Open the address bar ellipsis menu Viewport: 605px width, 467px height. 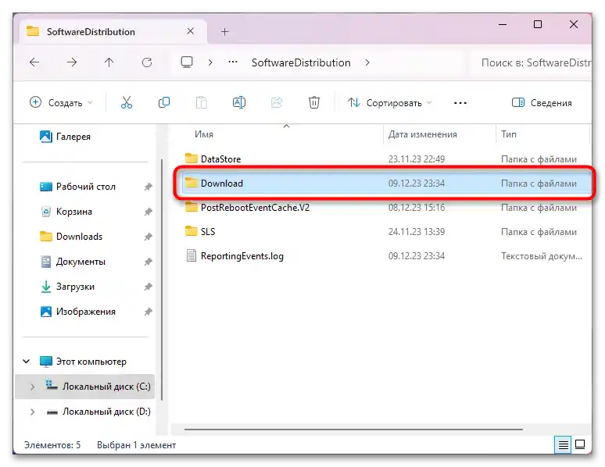(233, 62)
